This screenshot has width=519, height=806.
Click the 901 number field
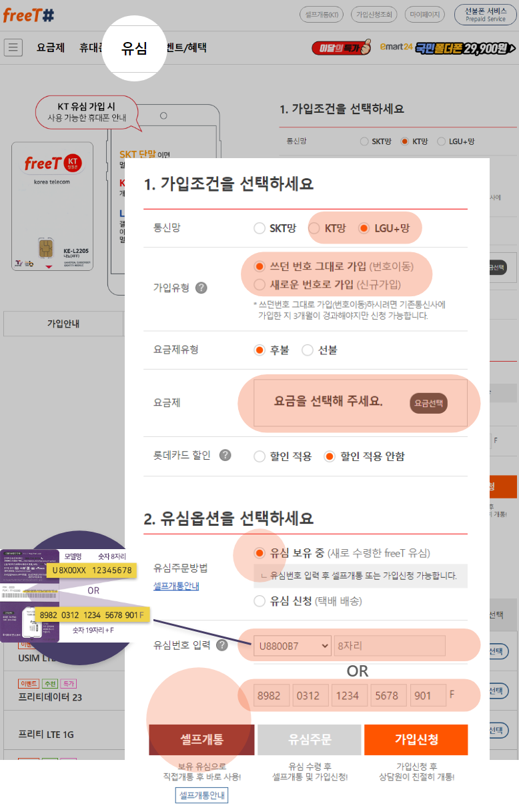tap(428, 695)
